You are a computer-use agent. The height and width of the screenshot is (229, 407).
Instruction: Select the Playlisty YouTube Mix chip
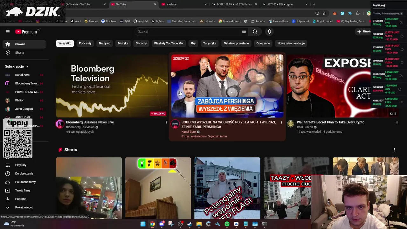pyautogui.click(x=169, y=43)
